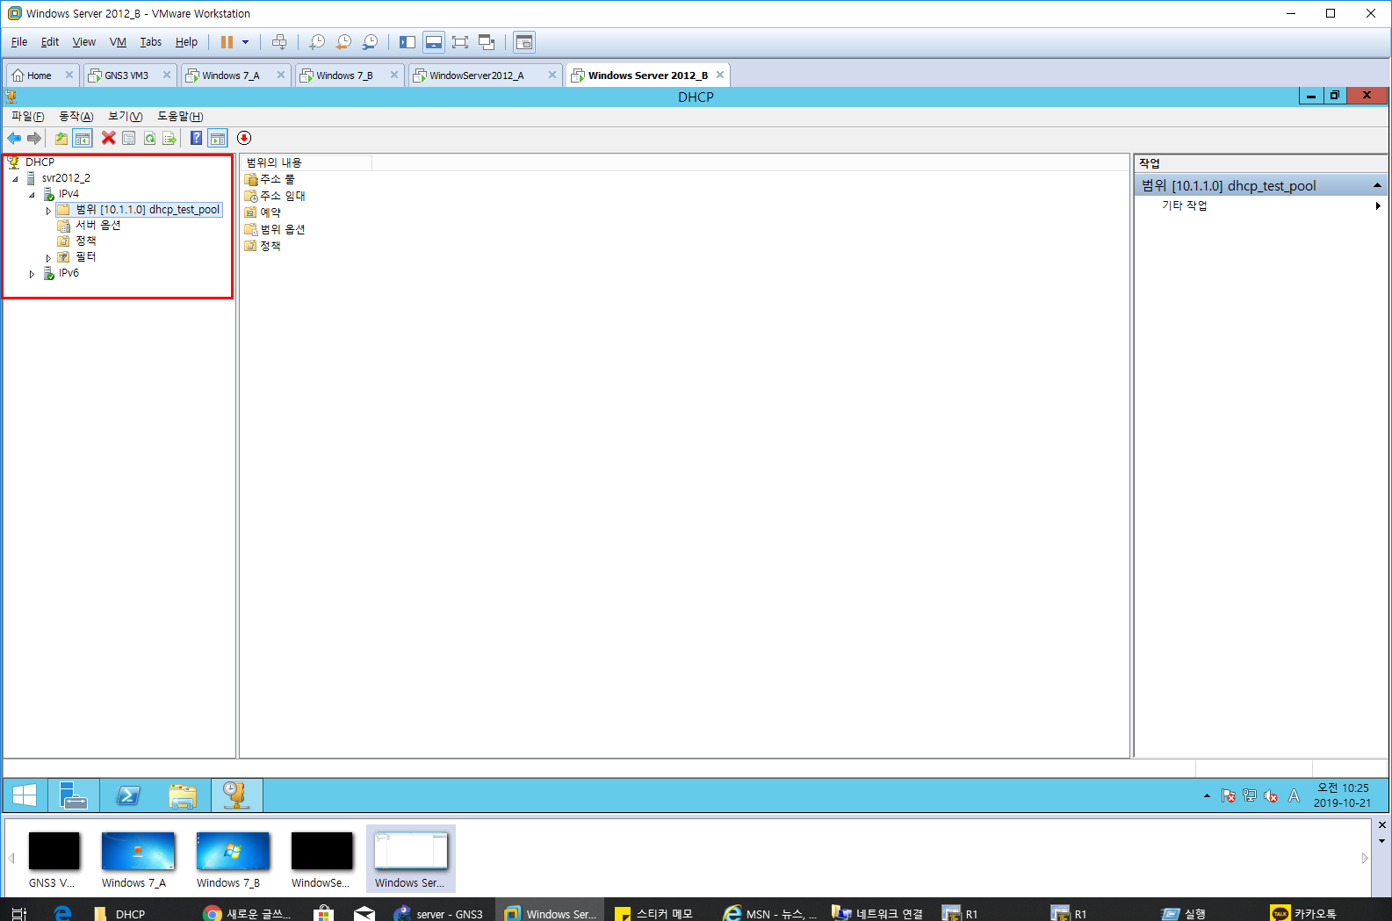Select 정책 under IPv4 in the tree
Screen dimensions: 1392x921
click(85, 241)
